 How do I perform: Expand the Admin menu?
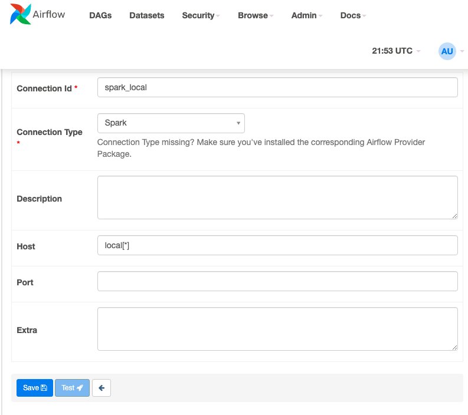tap(306, 15)
